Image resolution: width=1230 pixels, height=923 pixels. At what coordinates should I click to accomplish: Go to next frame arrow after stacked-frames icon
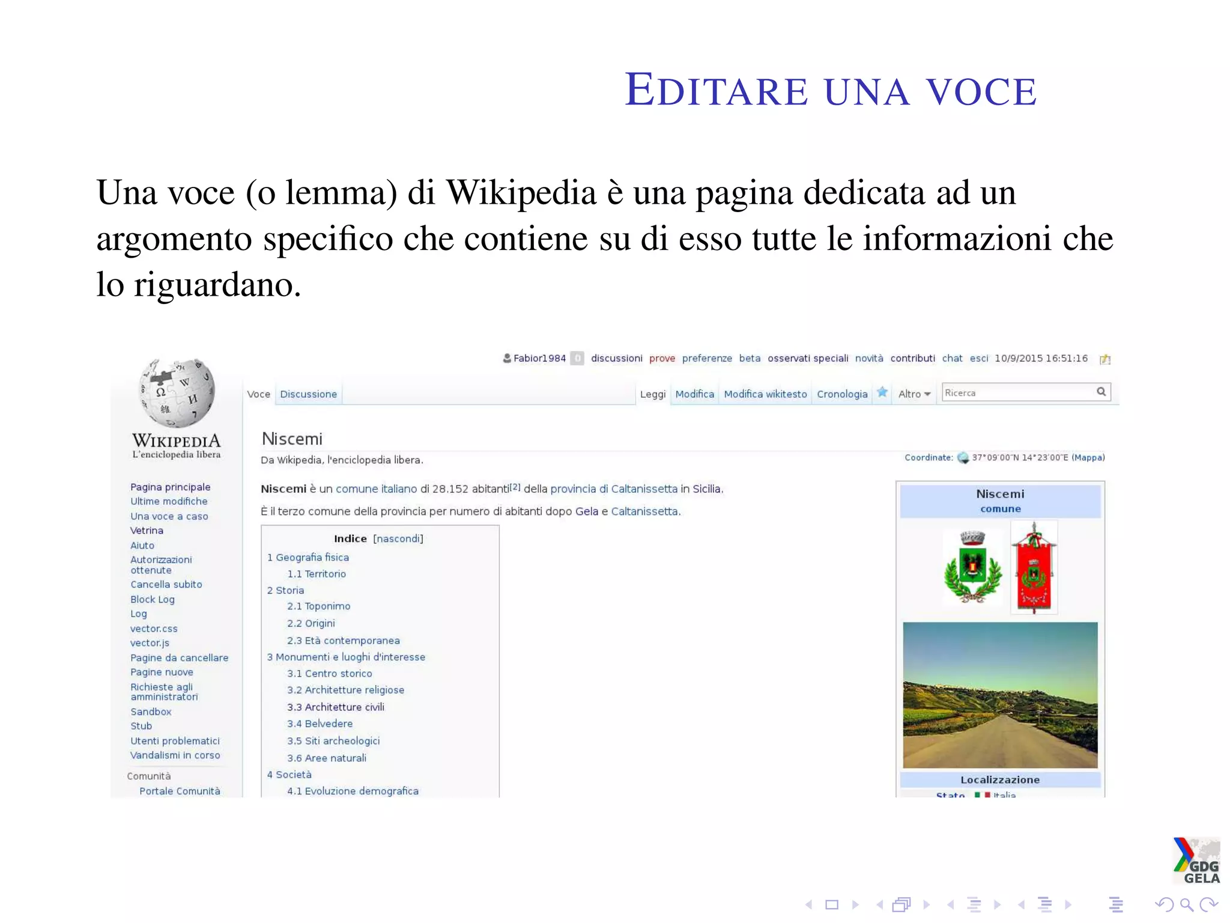tap(926, 904)
